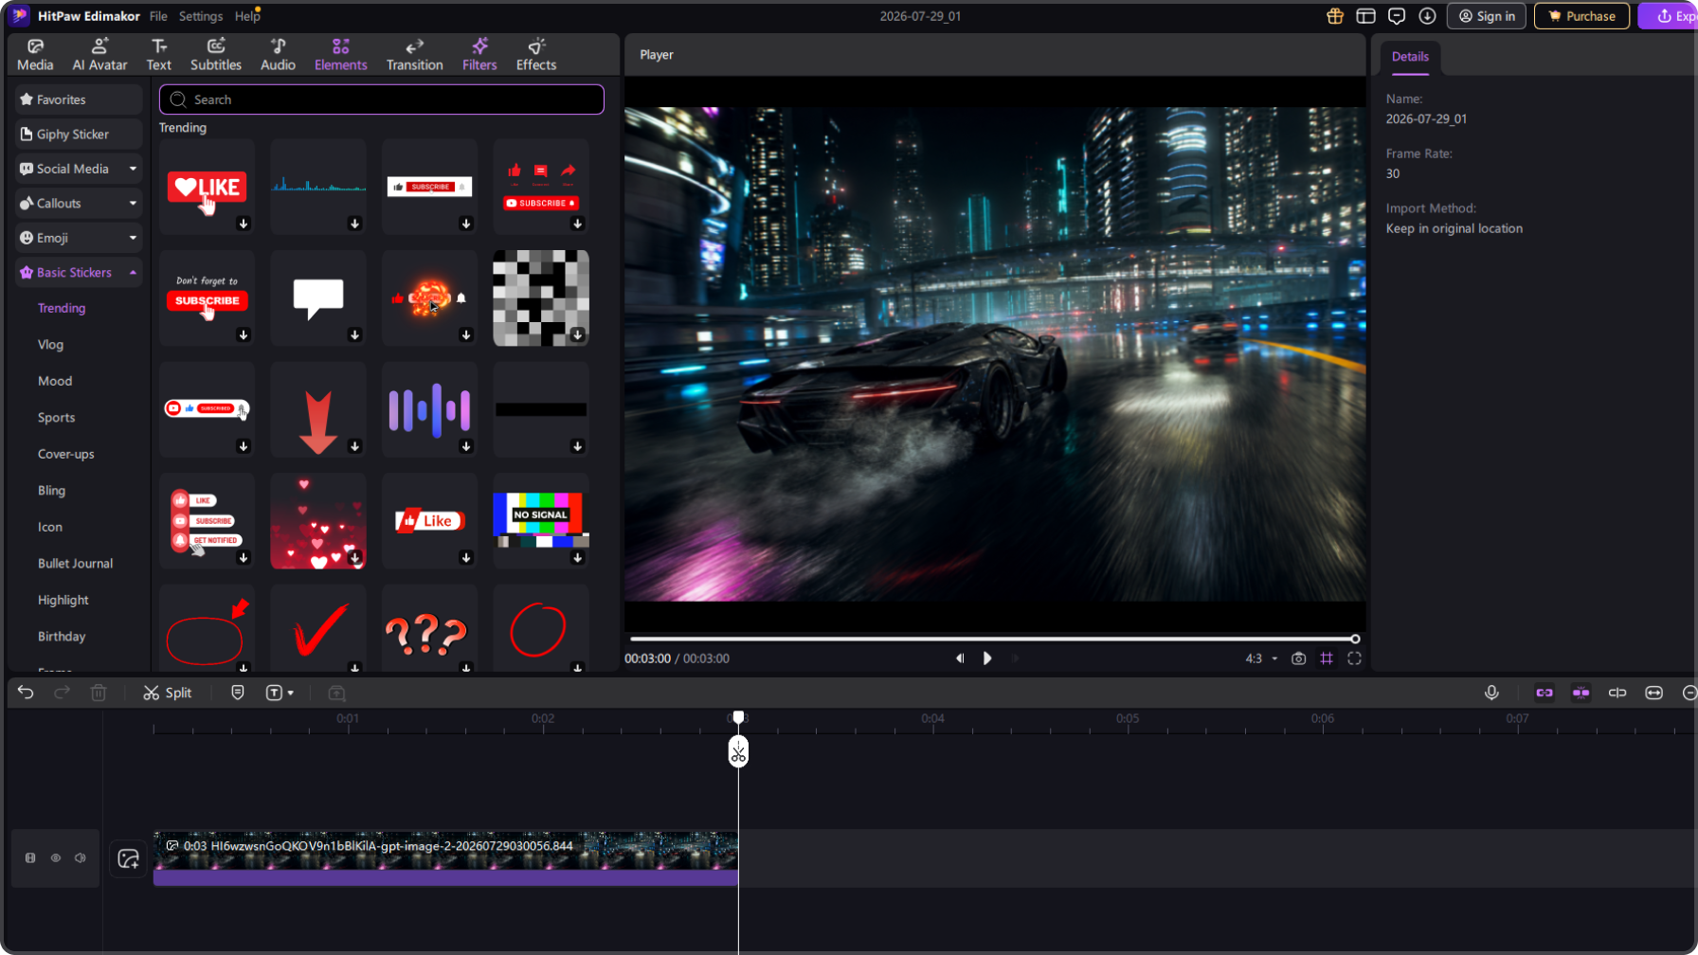Select the video clip on the timeline
Viewport: 1698px width, 955px height.
[x=445, y=858]
